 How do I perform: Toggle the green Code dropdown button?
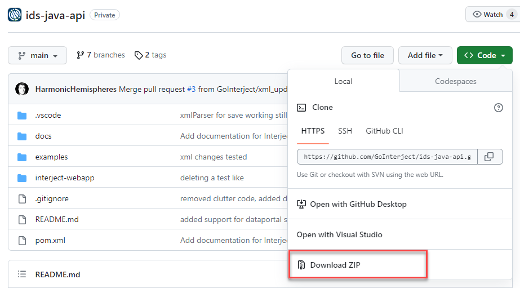click(485, 55)
